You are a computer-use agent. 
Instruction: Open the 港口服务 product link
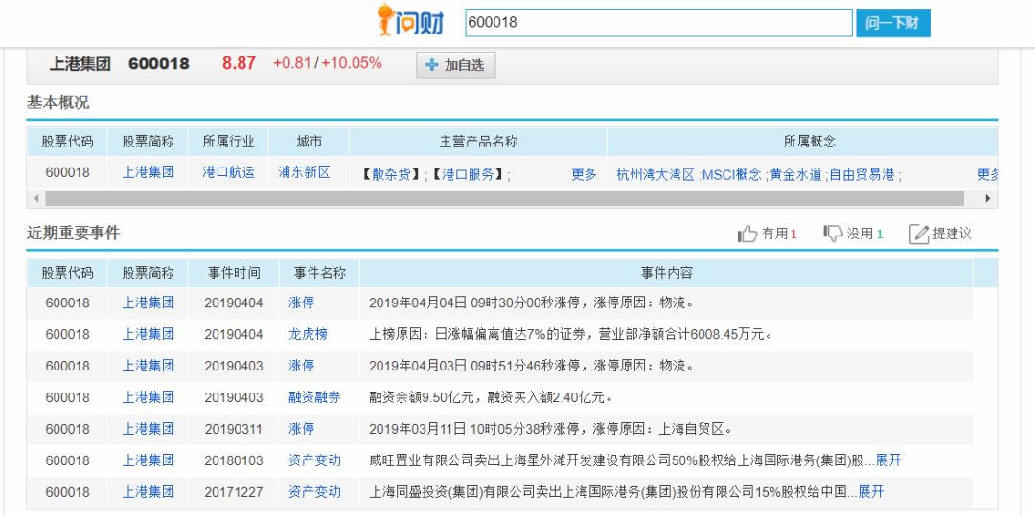[468, 174]
